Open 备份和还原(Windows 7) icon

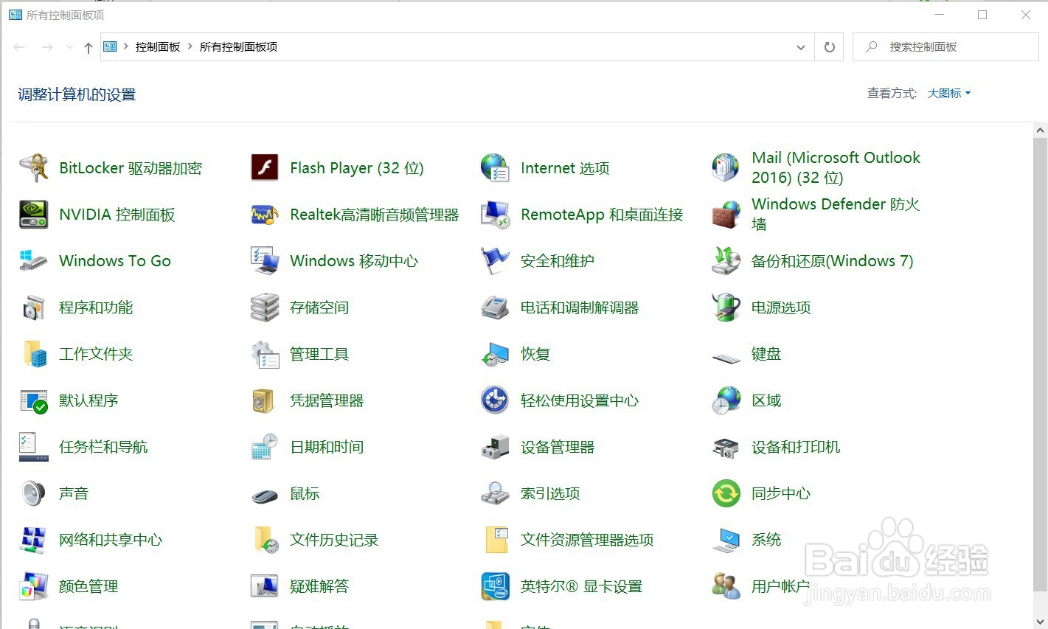[x=726, y=261]
